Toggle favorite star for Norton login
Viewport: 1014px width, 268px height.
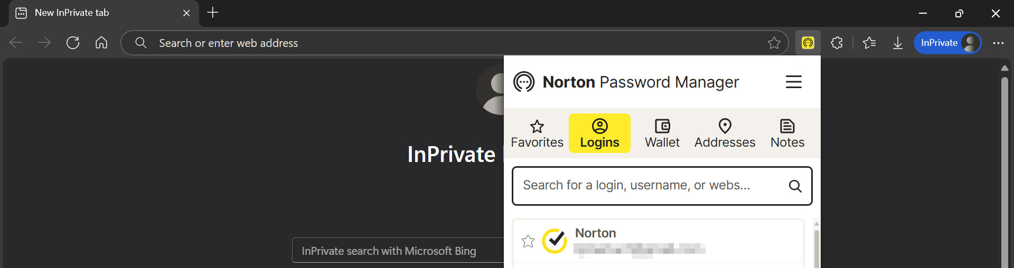[x=528, y=241]
